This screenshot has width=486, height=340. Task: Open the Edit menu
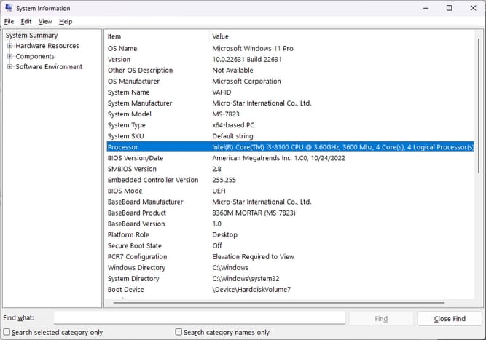tap(26, 21)
